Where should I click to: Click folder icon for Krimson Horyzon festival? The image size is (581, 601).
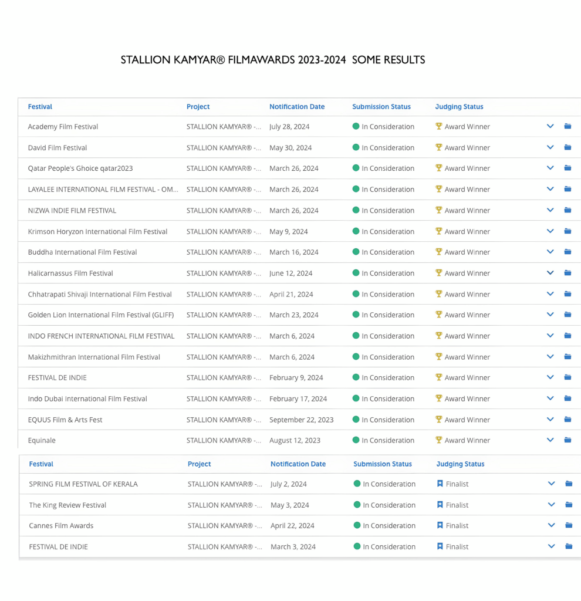click(568, 231)
